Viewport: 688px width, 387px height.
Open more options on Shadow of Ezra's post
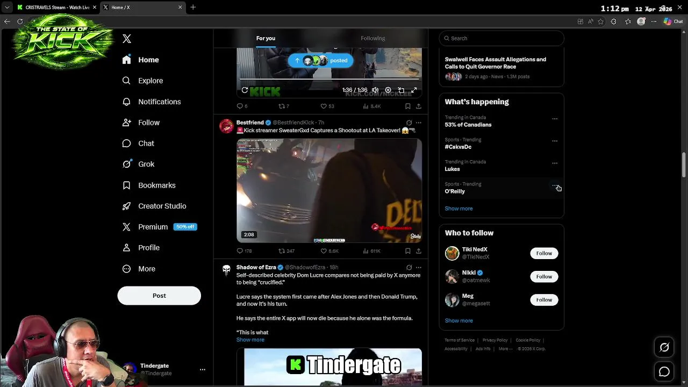[x=418, y=267]
